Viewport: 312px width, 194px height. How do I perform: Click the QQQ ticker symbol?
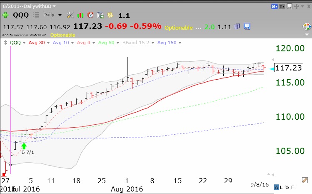(21, 15)
